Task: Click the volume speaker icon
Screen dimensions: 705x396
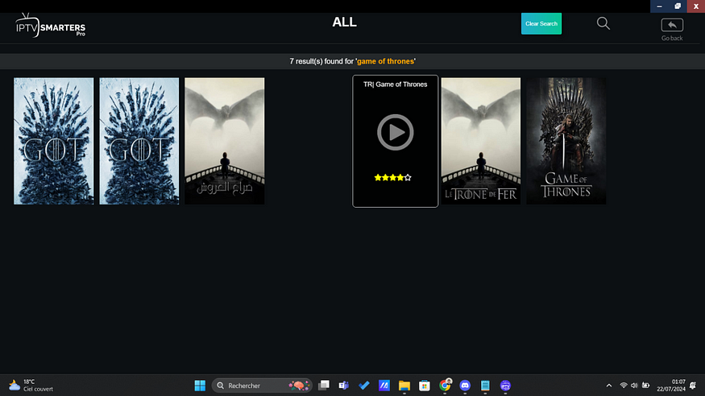Action: pyautogui.click(x=634, y=386)
